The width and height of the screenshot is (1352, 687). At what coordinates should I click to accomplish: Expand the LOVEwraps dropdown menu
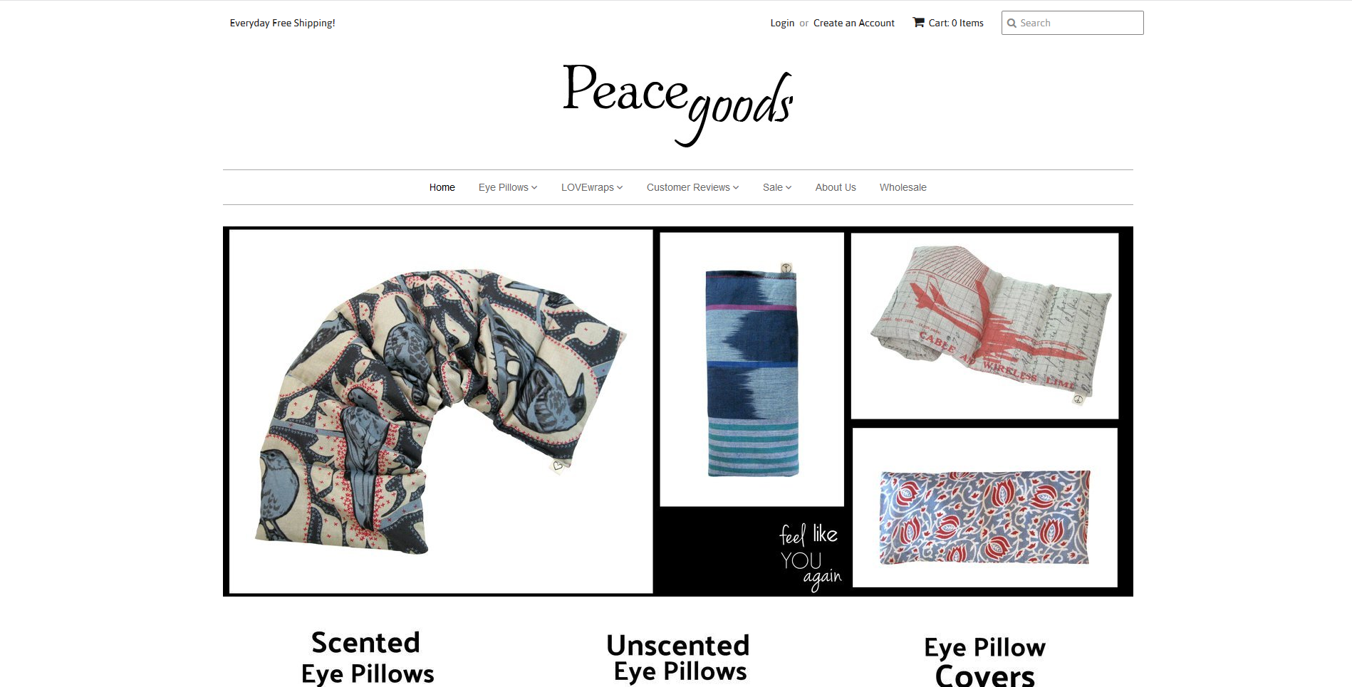tap(592, 187)
